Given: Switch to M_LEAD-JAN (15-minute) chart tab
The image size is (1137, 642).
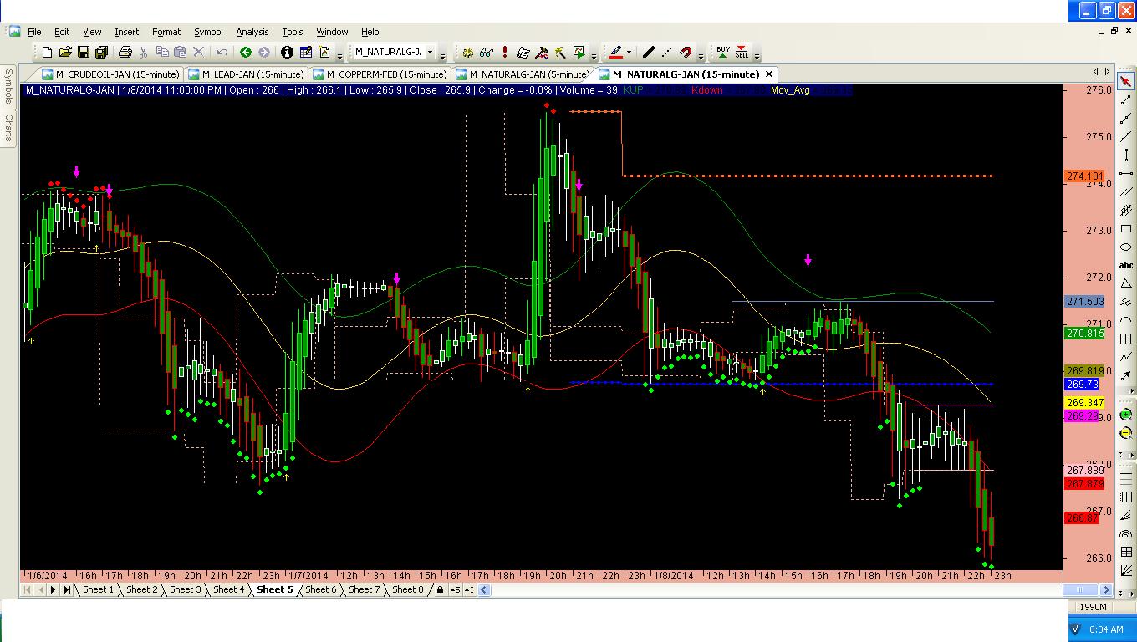Looking at the screenshot, I should [x=247, y=74].
